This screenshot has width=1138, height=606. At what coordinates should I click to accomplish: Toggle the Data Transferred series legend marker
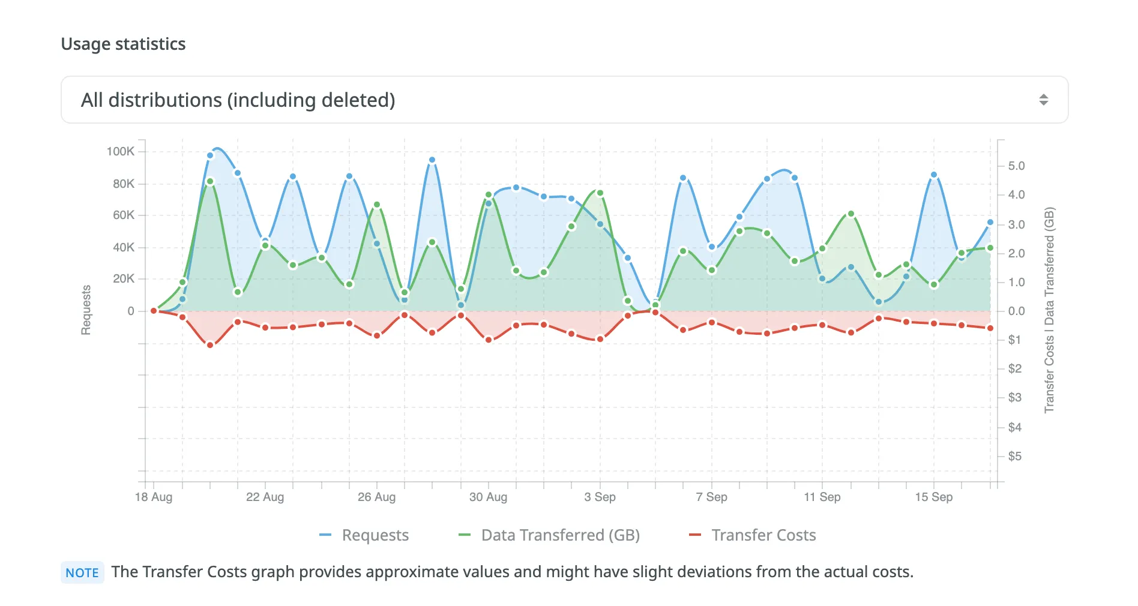465,534
